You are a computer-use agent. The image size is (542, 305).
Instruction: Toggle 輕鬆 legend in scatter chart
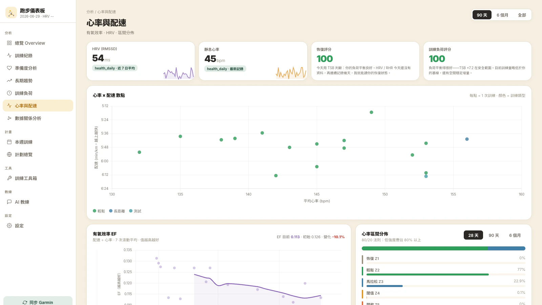click(x=99, y=211)
